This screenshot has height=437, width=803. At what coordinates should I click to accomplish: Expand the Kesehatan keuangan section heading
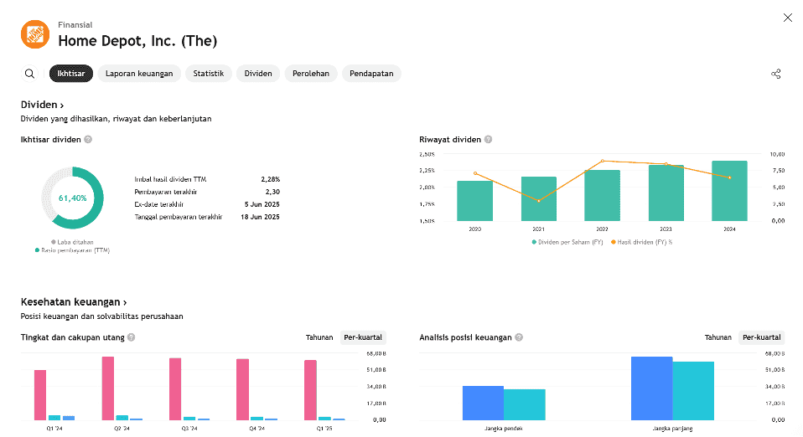[74, 302]
